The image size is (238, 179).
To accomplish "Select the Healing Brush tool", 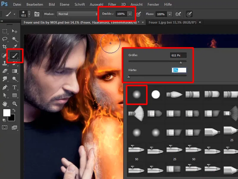I will click(x=4, y=55).
